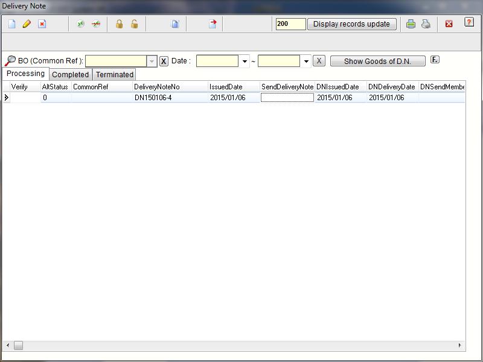The height and width of the screenshot is (362, 483).
Task: Click Show Goods of D.N. button
Action: coord(378,61)
